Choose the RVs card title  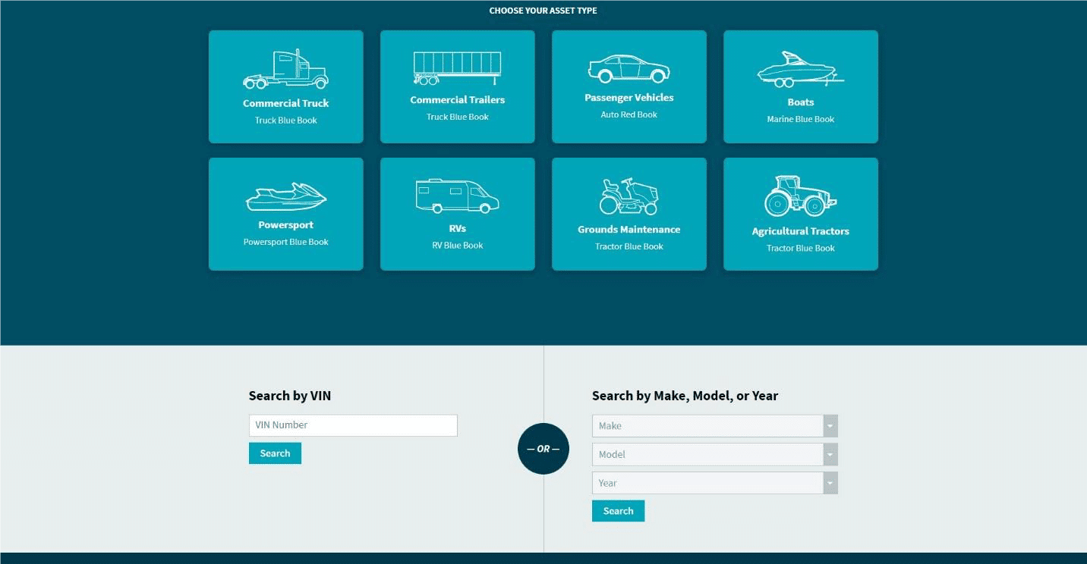458,228
